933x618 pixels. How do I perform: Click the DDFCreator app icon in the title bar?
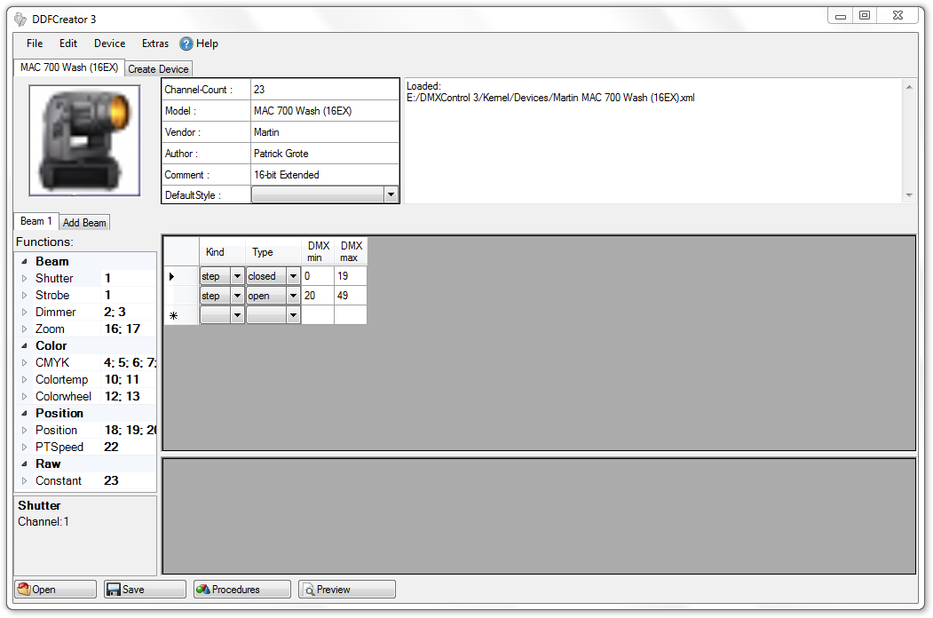20,19
